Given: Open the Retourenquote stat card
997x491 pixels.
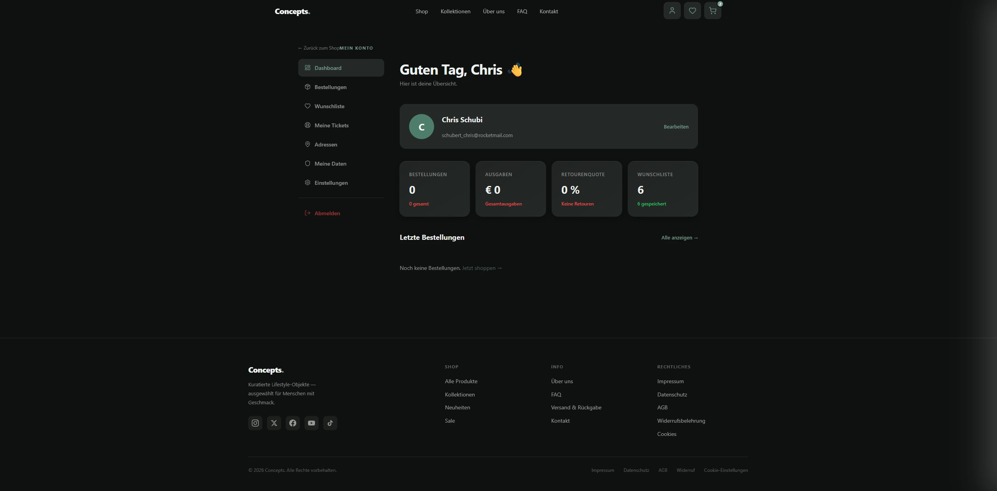Looking at the screenshot, I should point(587,189).
